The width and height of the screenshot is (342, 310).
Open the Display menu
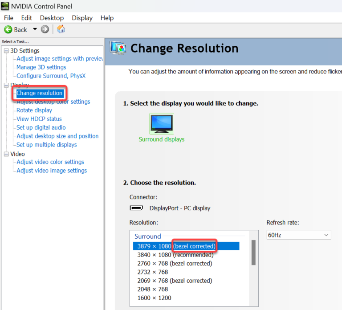click(82, 18)
